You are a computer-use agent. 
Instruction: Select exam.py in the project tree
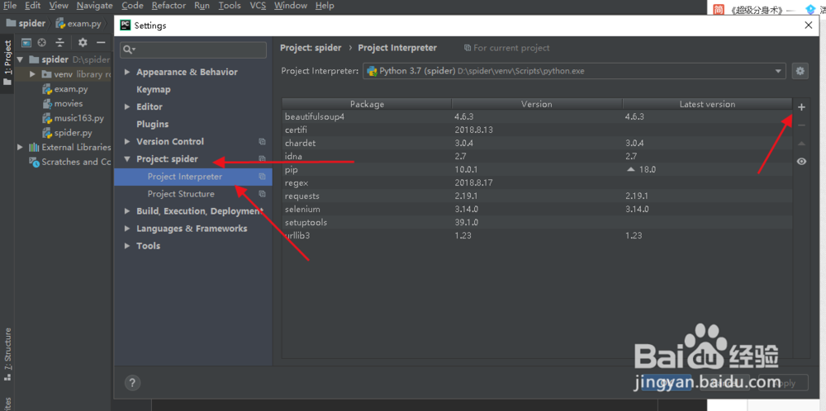(65, 89)
